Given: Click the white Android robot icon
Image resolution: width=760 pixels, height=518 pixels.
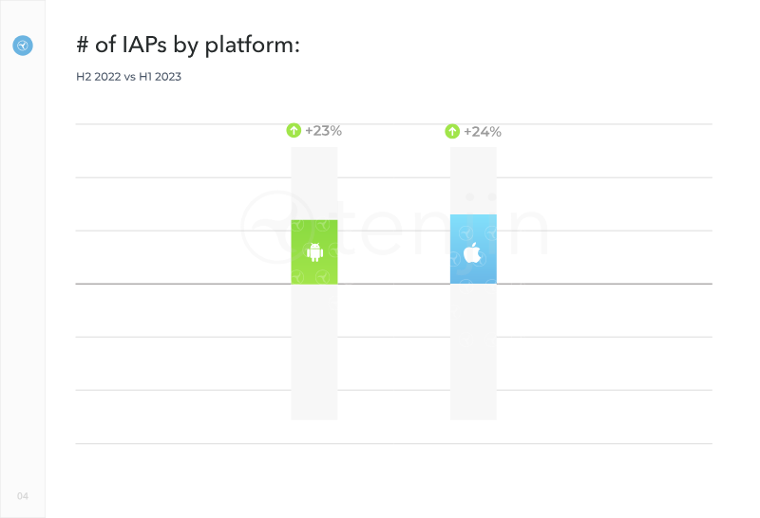Looking at the screenshot, I should pyautogui.click(x=314, y=251).
